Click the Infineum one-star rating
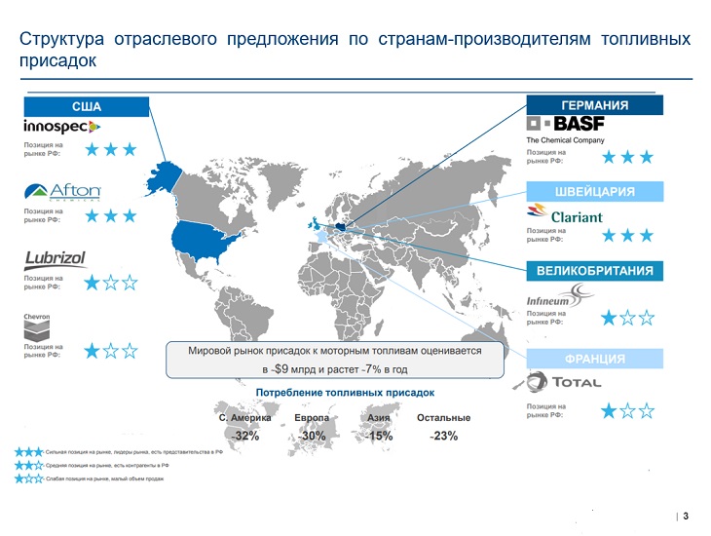Viewport: 711px width, 536px height. pos(627,318)
